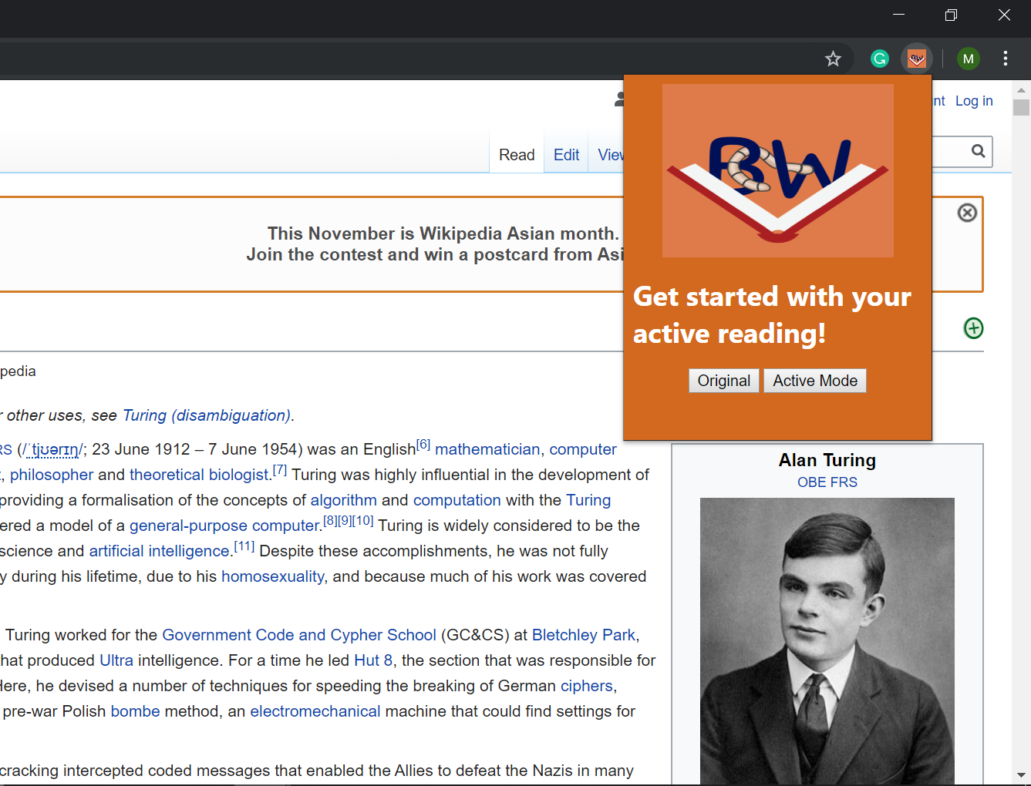Open the Grammarly extension
Image resolution: width=1031 pixels, height=786 pixels.
point(879,58)
